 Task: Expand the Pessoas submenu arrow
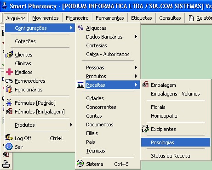click(136, 68)
